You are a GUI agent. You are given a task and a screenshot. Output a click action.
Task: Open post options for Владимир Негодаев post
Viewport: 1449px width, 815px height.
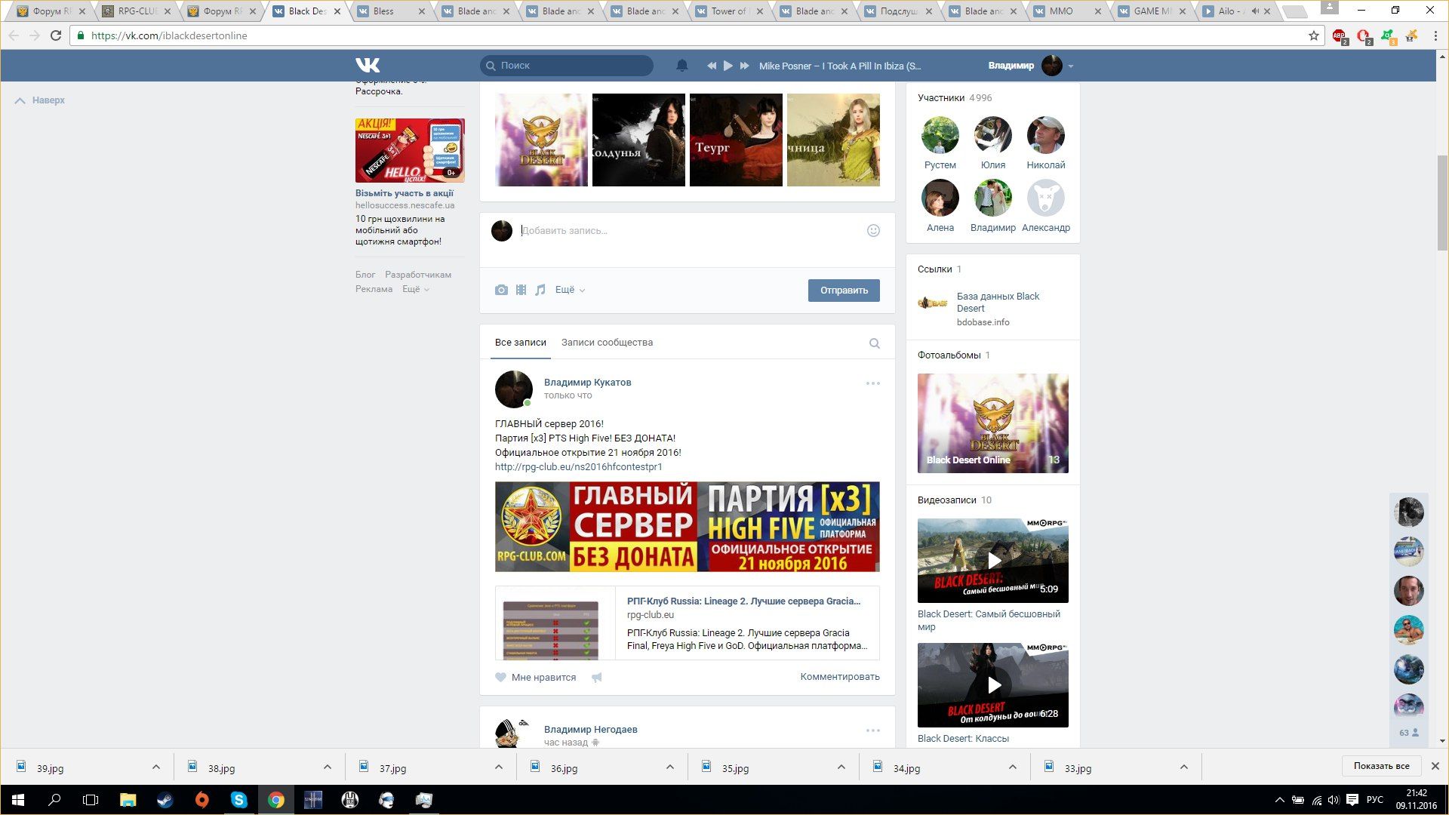(873, 730)
